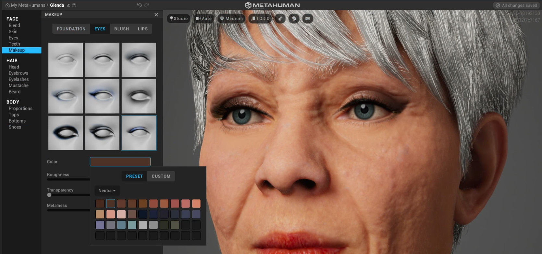Screen dimensions: 542x254
Task: Select the third eye preset in top row
Action: 139,60
